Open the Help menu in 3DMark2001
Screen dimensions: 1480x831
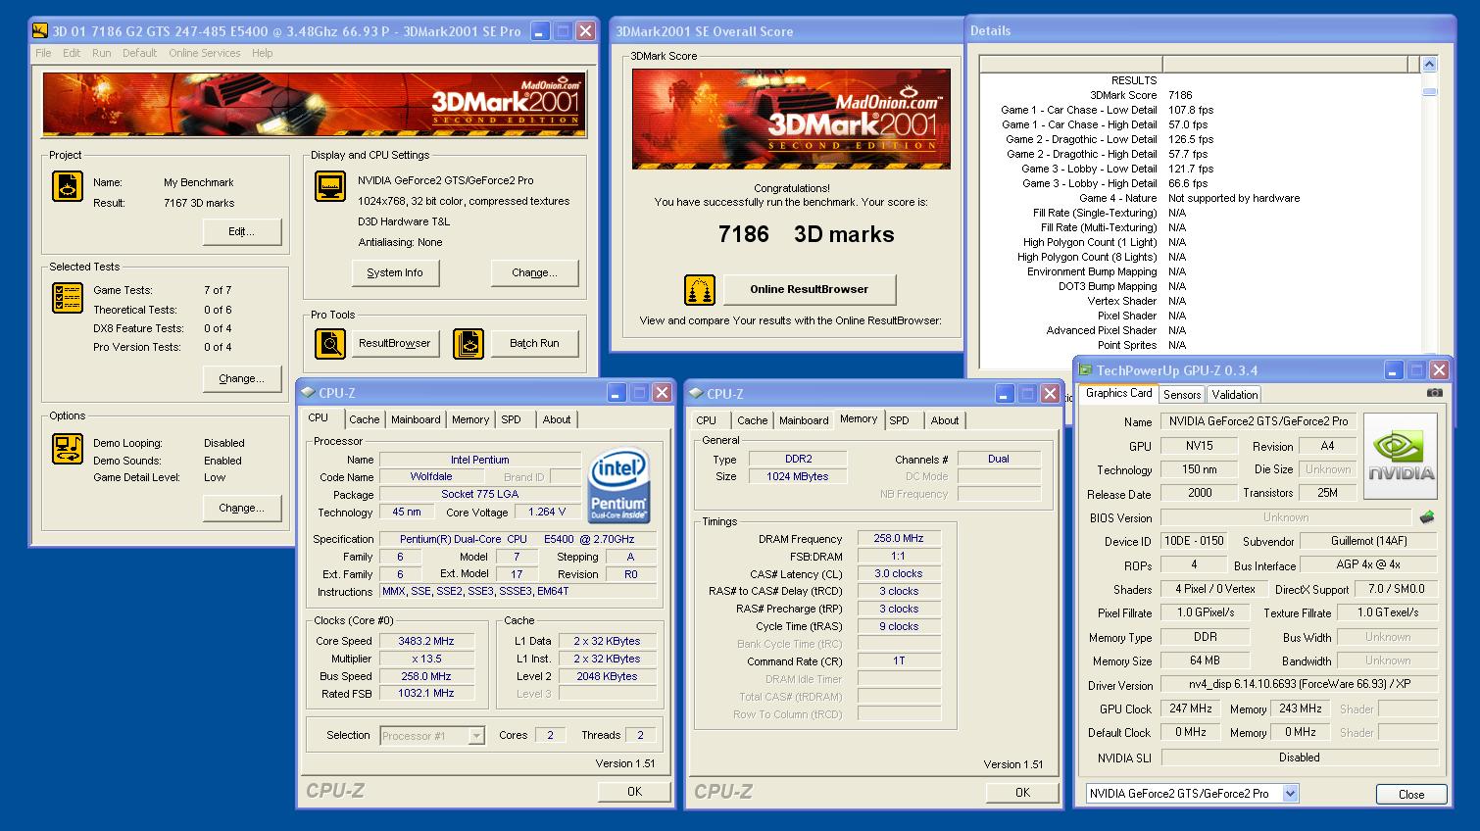click(x=262, y=53)
